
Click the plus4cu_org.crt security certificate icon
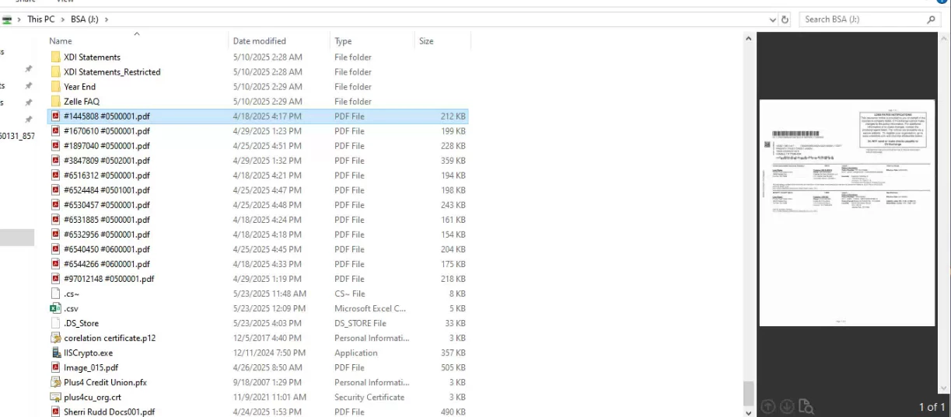55,397
